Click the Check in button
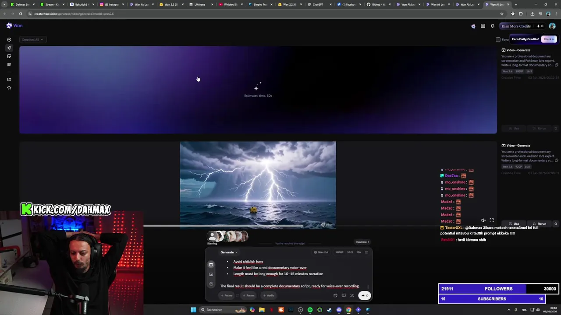Image resolution: width=561 pixels, height=315 pixels. [549, 39]
